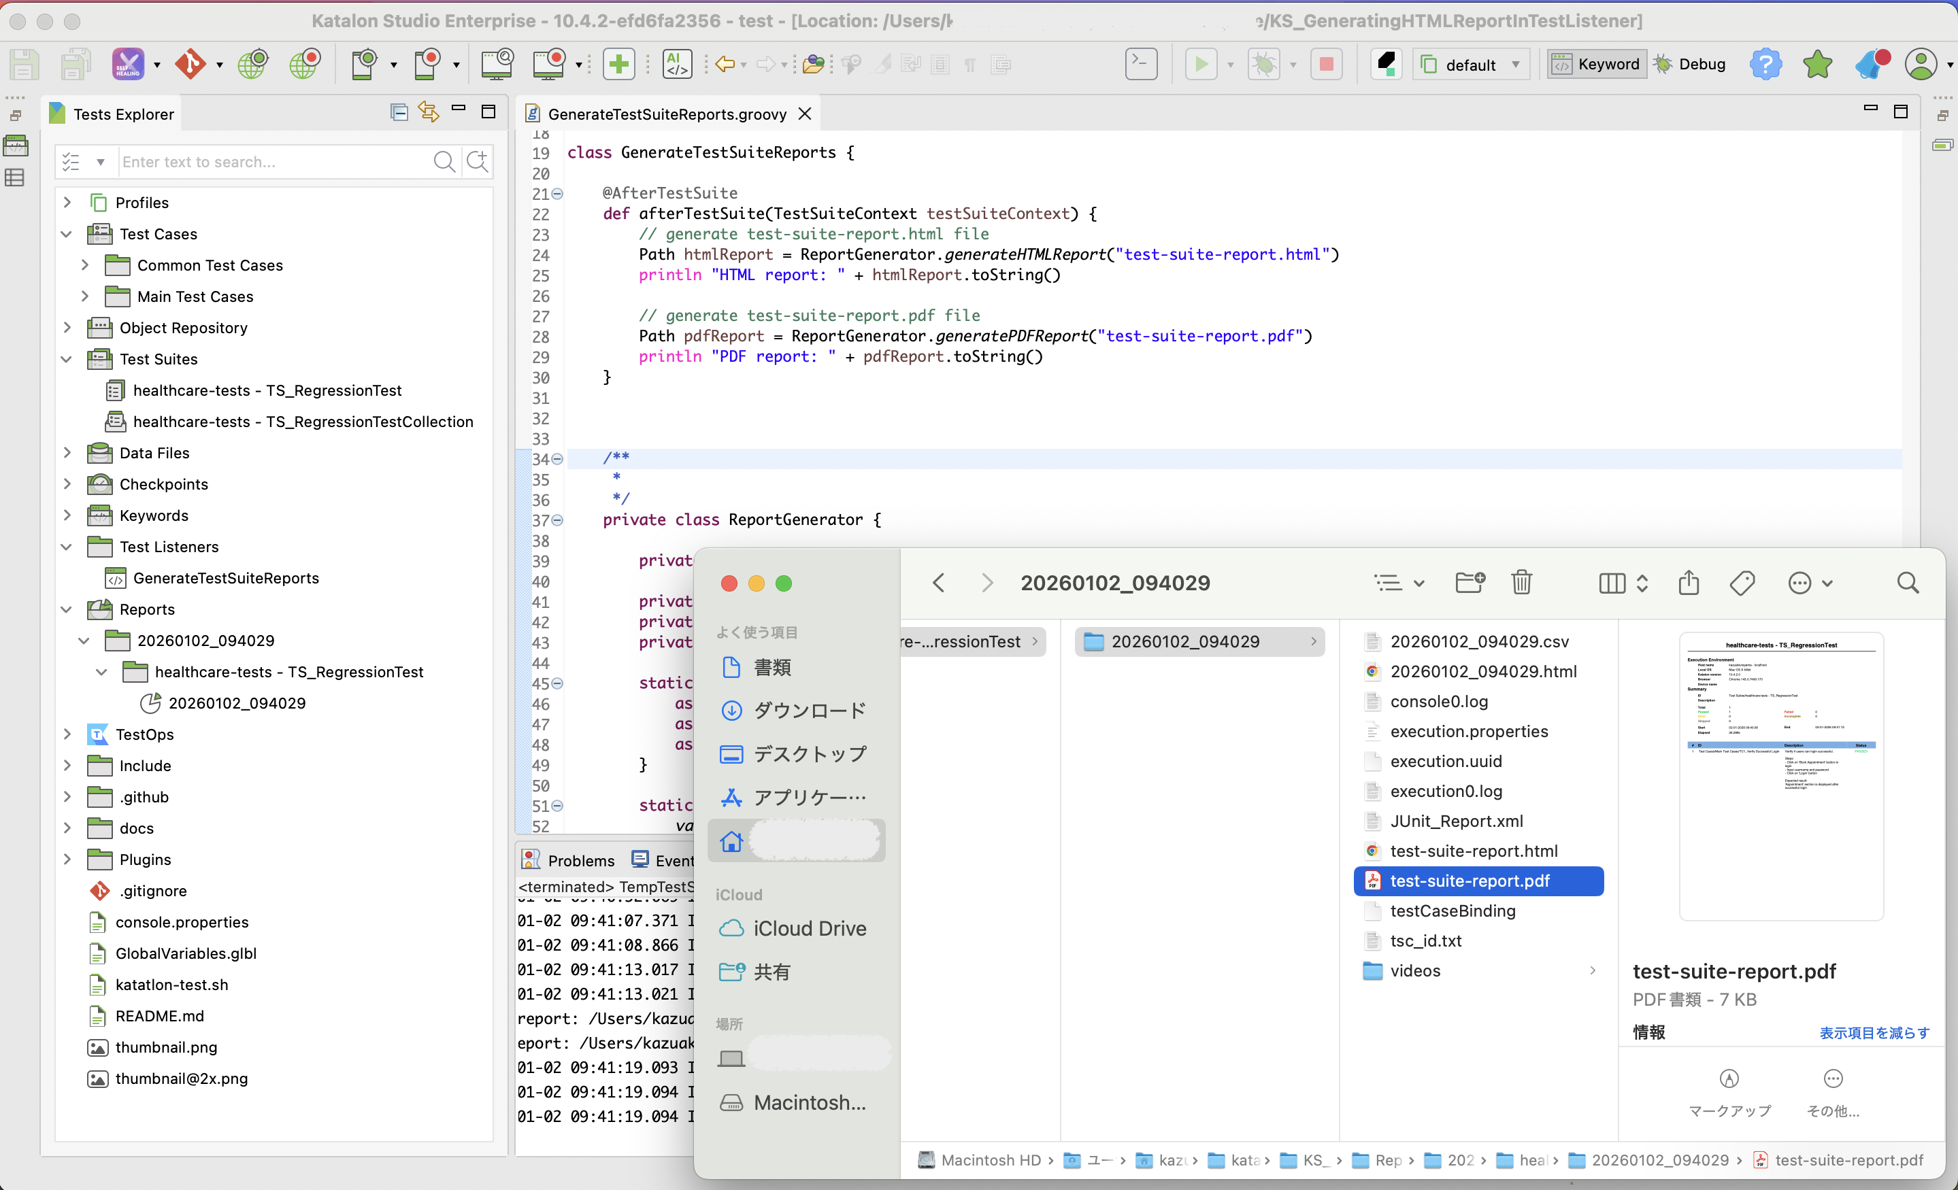Click the Finder trash delete icon
1958x1190 pixels.
(x=1521, y=582)
